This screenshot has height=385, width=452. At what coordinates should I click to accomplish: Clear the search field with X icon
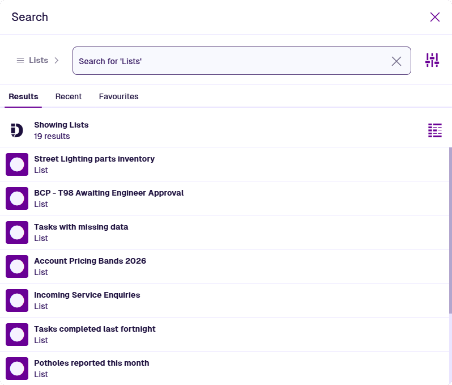pyautogui.click(x=396, y=61)
